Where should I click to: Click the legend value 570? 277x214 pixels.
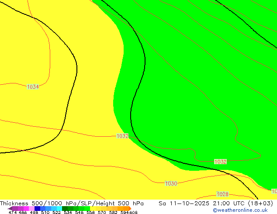point(102,212)
